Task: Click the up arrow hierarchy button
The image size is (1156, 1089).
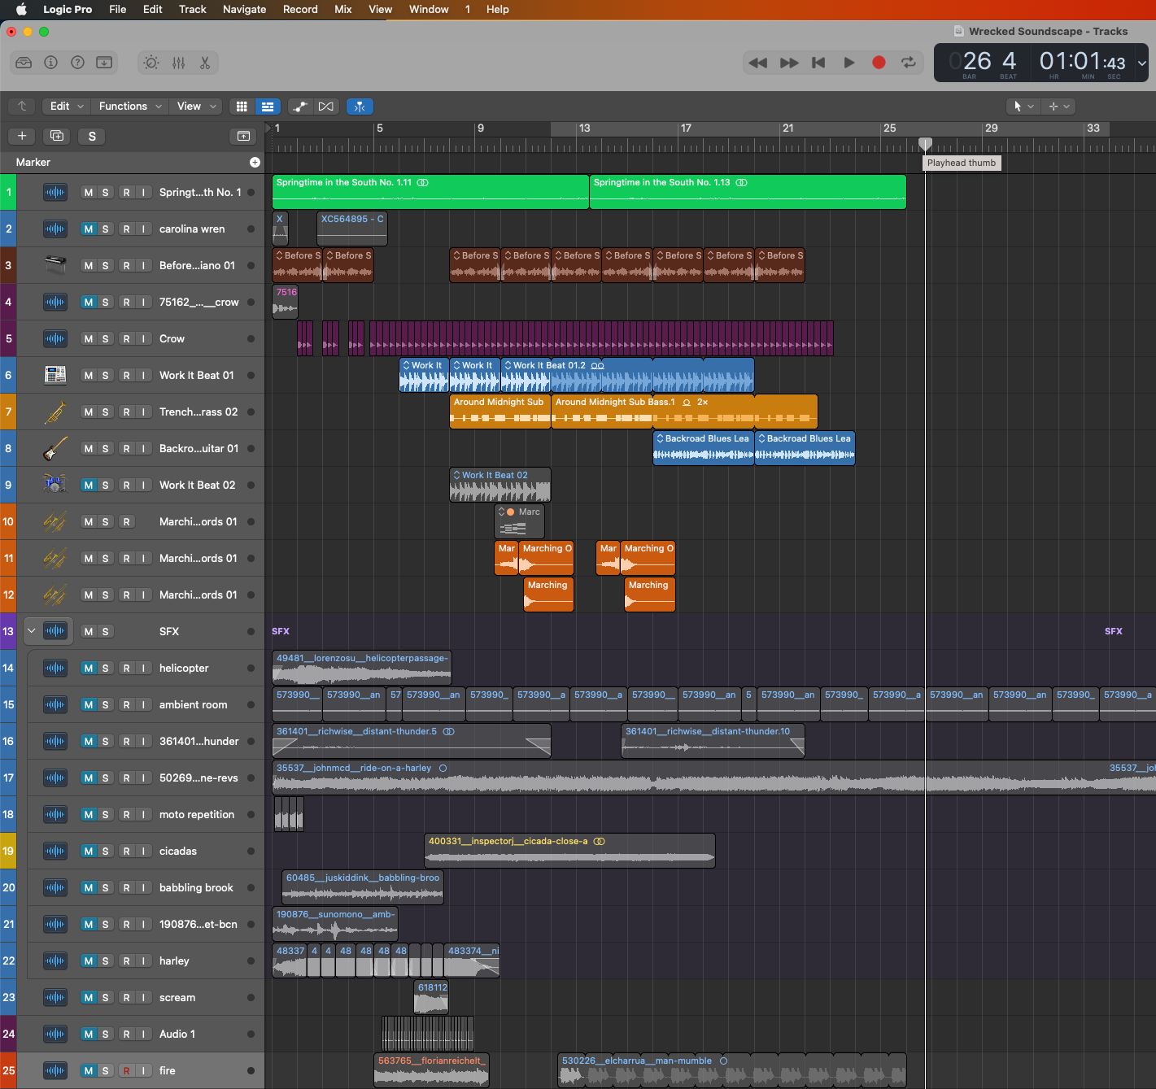Action: pos(22,107)
